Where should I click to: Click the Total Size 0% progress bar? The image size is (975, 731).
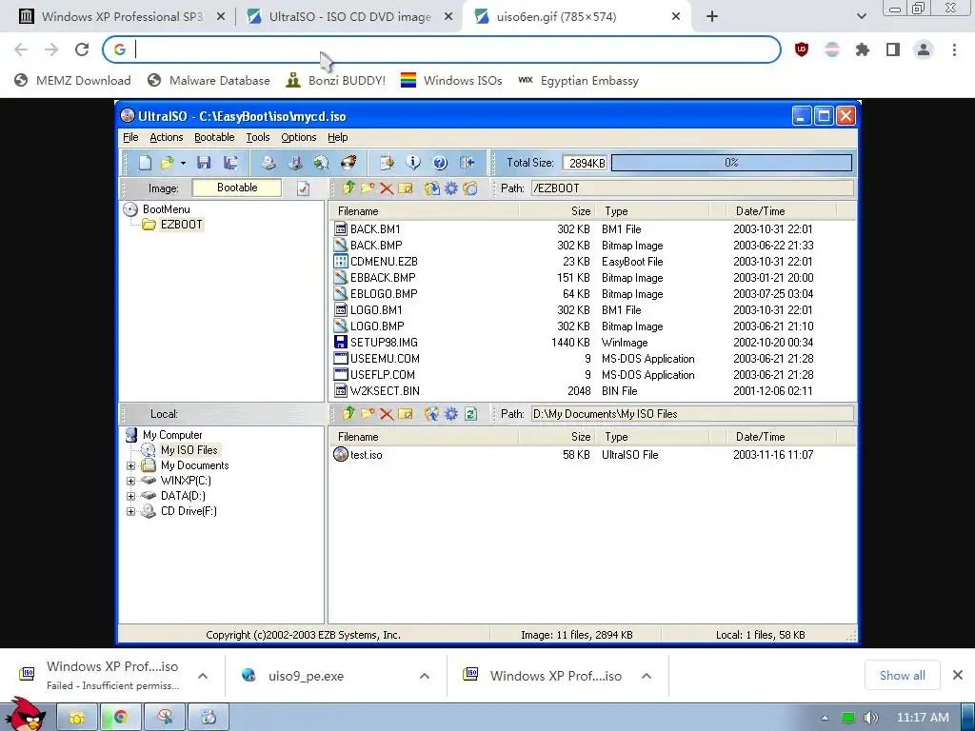731,163
